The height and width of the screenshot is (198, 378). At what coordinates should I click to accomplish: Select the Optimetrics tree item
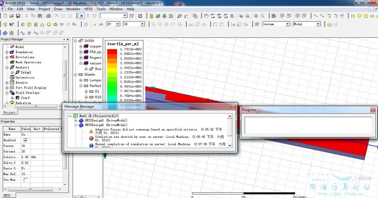(x=25, y=78)
